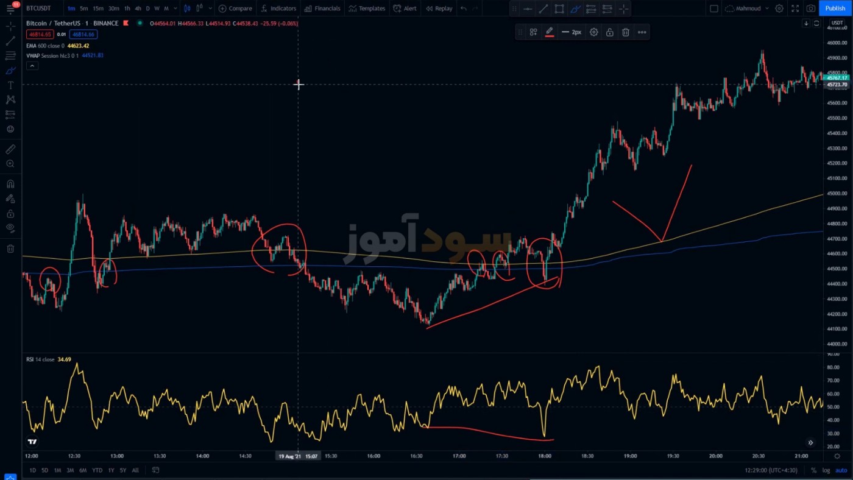Open drawing templates in floating toolbar
Viewport: 853px width, 480px height.
click(533, 32)
